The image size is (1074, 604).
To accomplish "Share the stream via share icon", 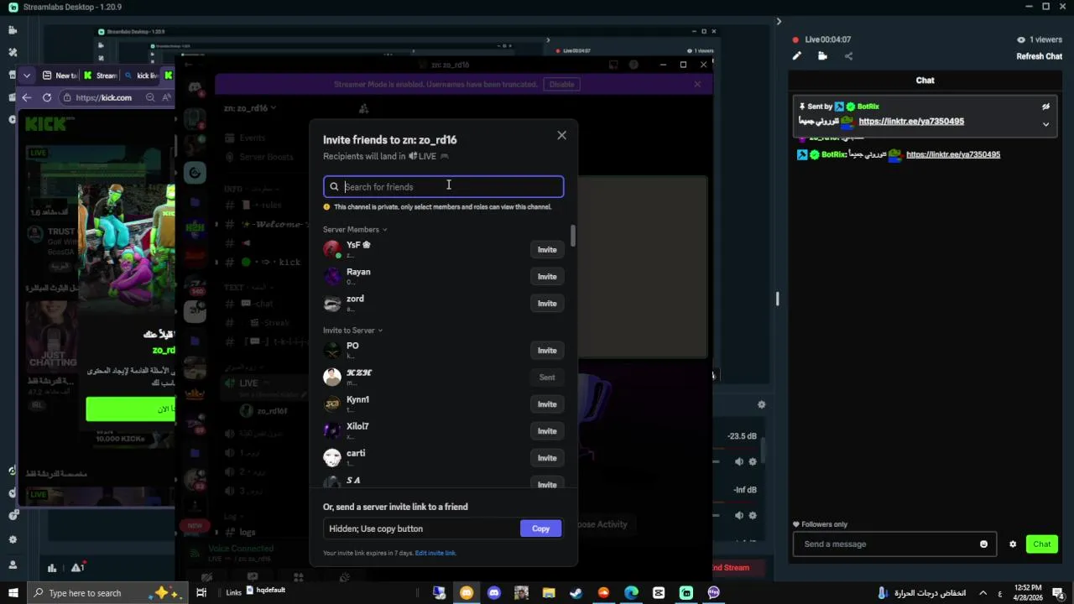I will [848, 56].
